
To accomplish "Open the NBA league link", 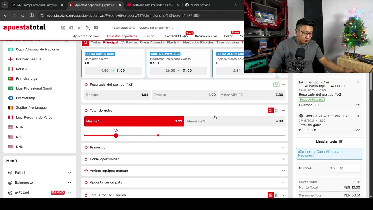I will click(x=20, y=127).
